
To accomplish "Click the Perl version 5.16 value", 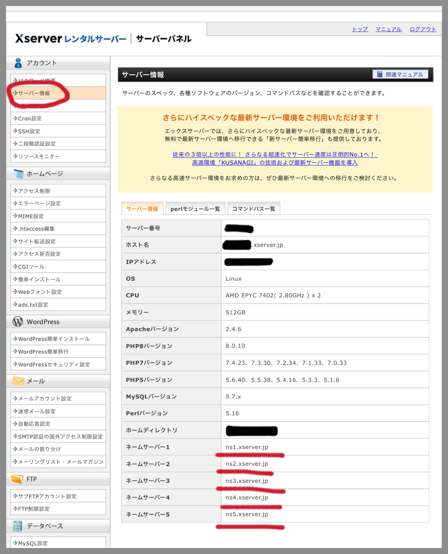I will click(232, 413).
